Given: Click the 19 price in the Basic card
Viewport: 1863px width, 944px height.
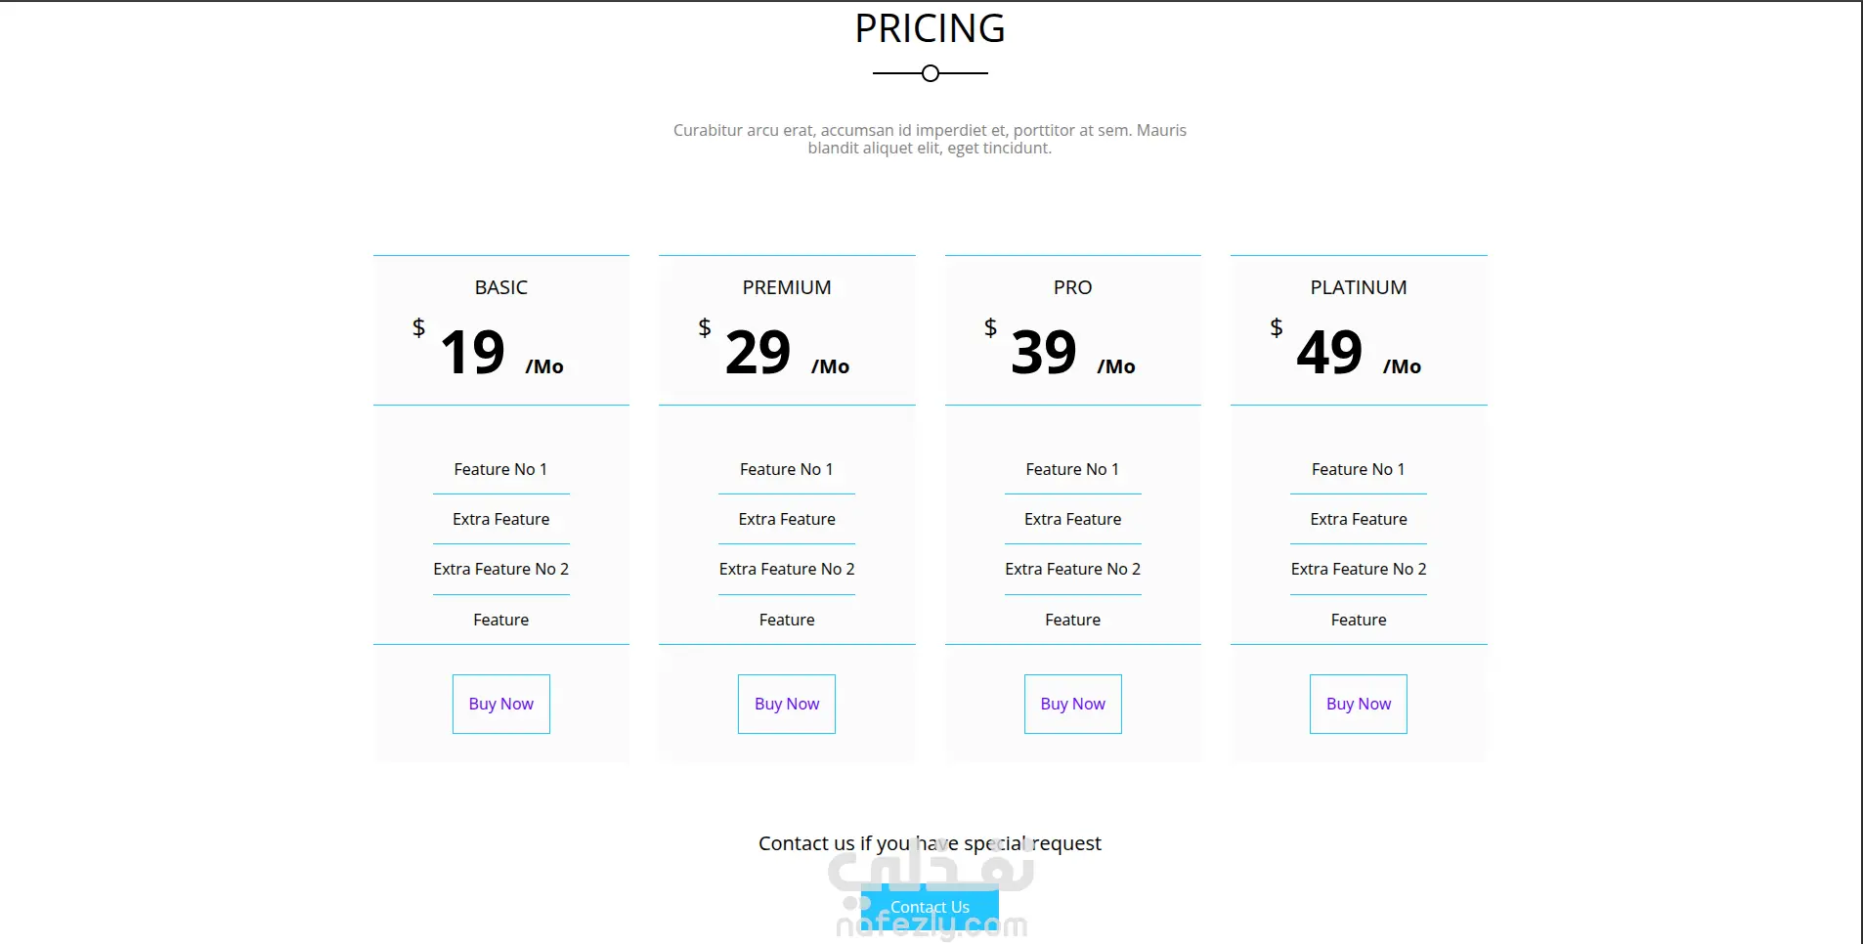Looking at the screenshot, I should pyautogui.click(x=473, y=352).
